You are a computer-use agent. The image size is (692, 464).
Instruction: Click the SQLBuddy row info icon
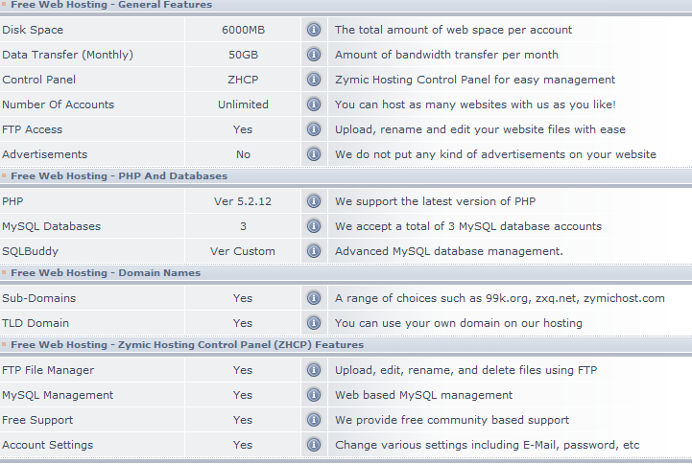[314, 251]
